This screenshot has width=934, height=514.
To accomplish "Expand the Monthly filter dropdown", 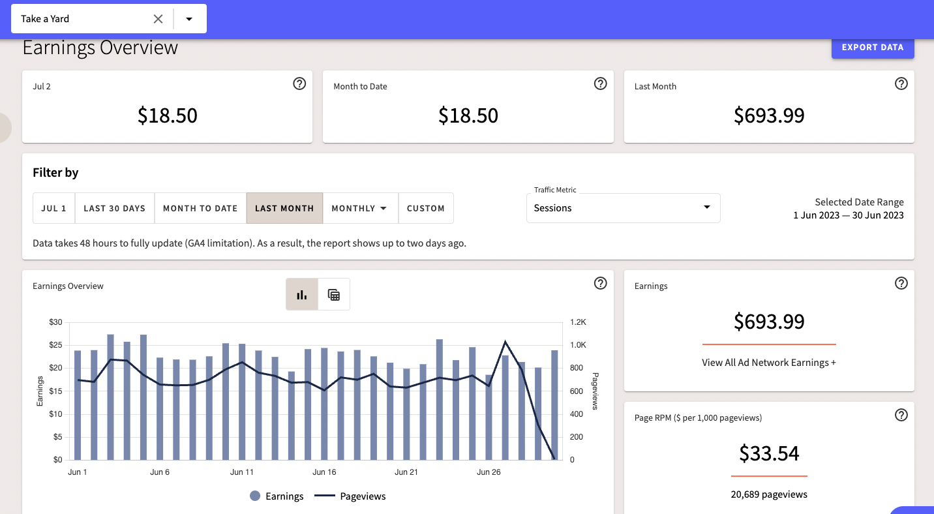I will click(x=360, y=208).
